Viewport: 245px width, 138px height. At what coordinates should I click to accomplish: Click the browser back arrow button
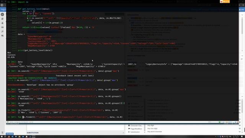click(x=2, y=5)
